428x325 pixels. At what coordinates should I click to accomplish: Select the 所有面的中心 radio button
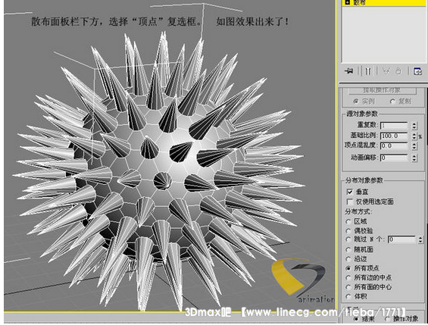pos(348,287)
